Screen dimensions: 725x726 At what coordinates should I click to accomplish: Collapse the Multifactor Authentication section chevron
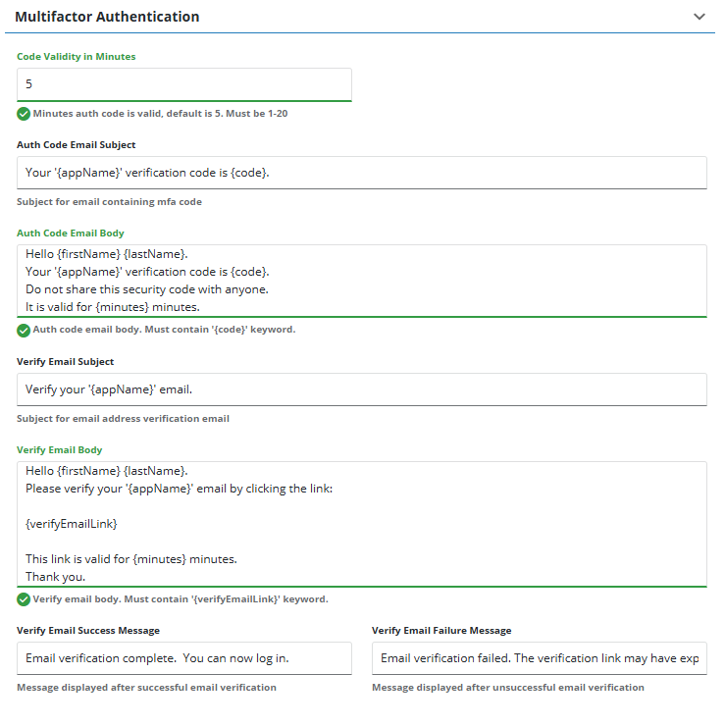point(699,17)
